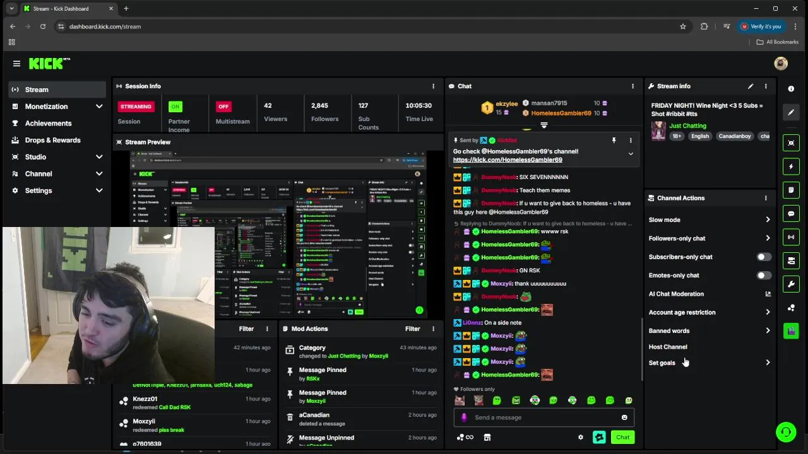Viewport: 808px width, 454px height.
Task: Open Mod Actions panel kebab menu
Action: click(x=433, y=329)
